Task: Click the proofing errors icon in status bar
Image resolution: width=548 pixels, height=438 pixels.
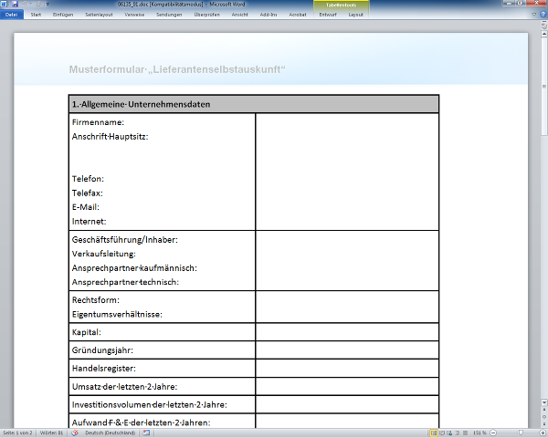Action: tap(76, 433)
